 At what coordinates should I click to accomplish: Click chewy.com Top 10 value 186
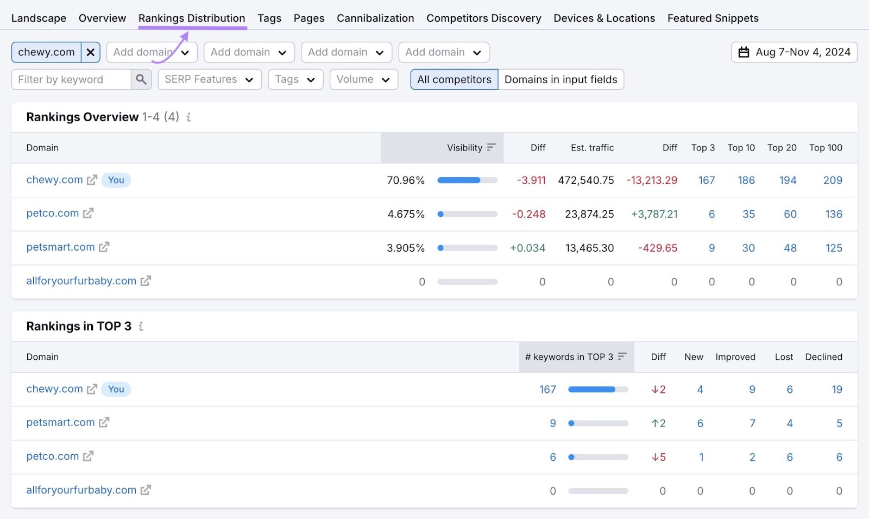point(746,180)
